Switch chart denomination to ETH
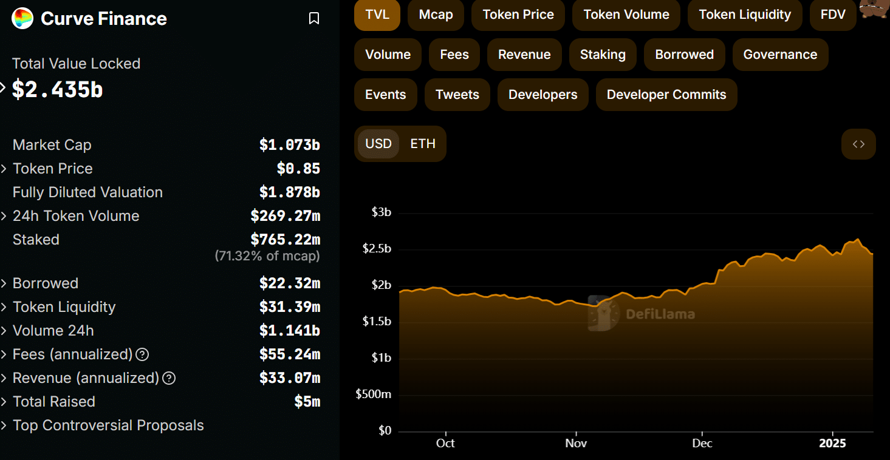Screen dimensions: 890x460 point(423,144)
